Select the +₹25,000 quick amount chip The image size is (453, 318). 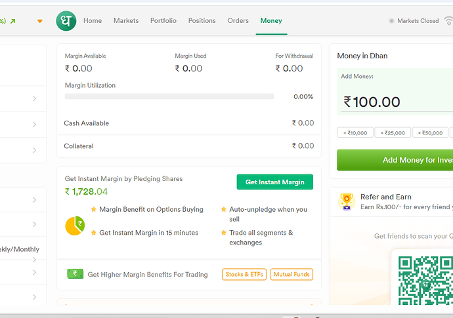click(x=393, y=132)
